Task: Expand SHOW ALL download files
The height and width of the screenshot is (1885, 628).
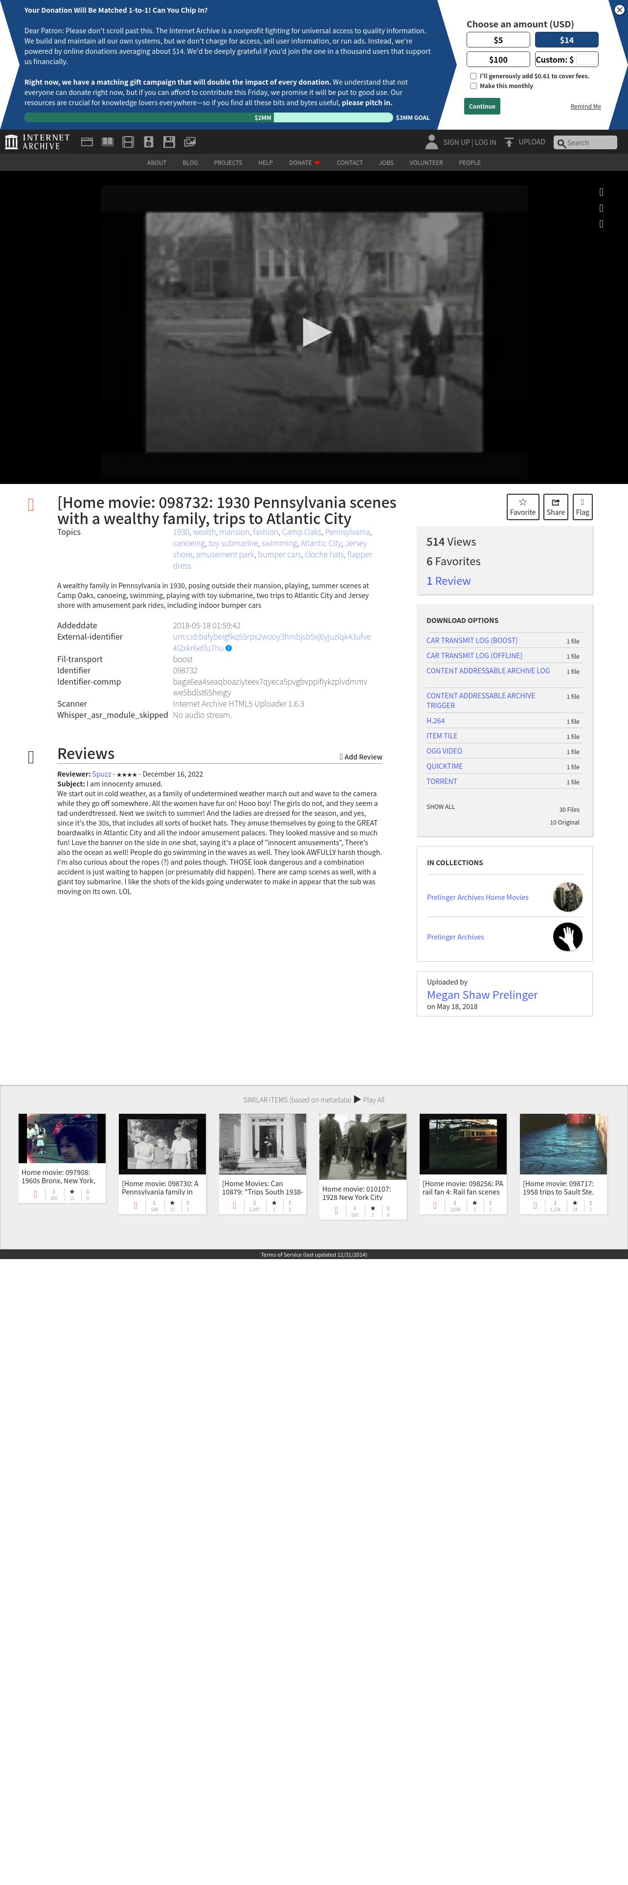Action: click(x=440, y=806)
